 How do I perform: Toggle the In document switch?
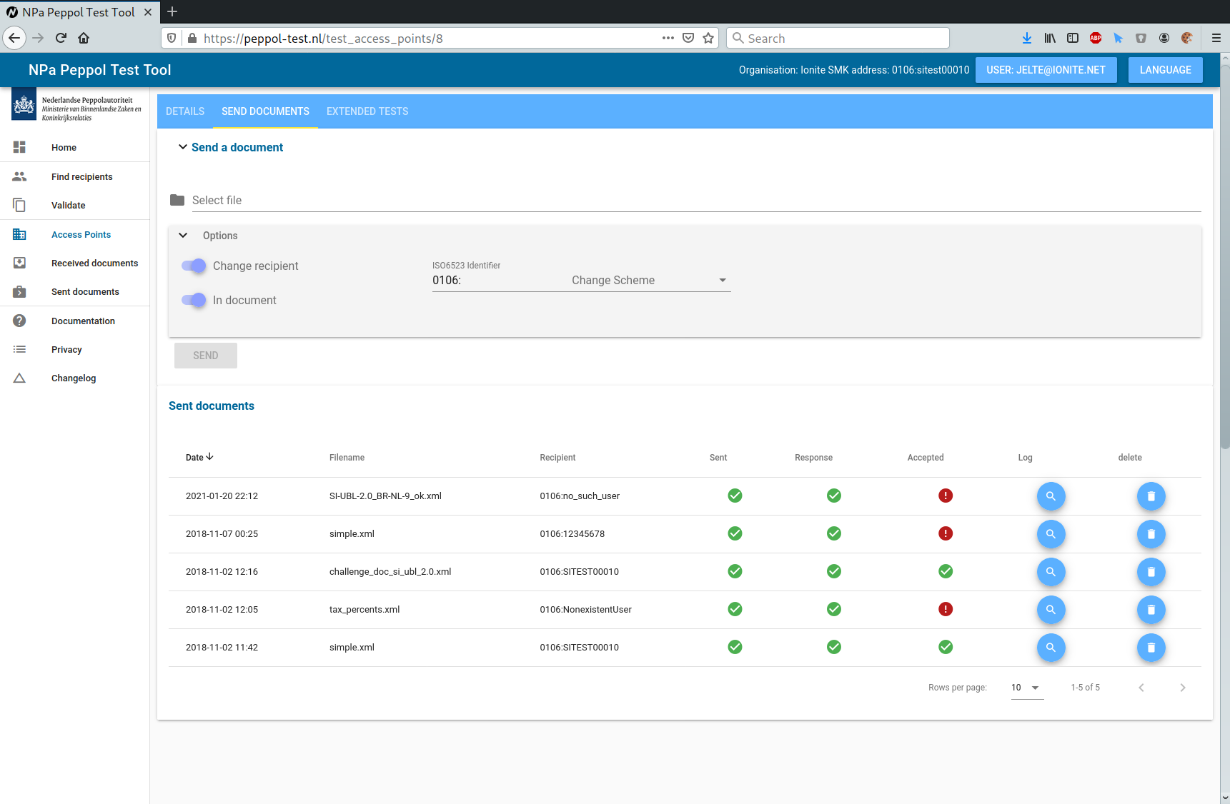(194, 300)
